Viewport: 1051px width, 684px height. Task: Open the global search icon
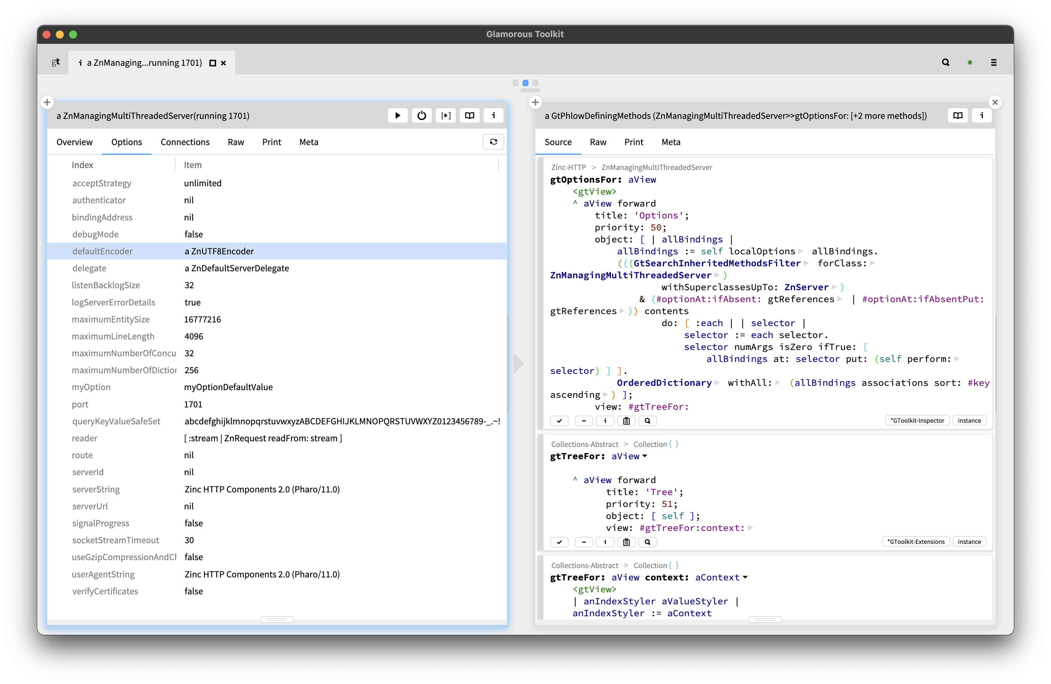pyautogui.click(x=945, y=62)
